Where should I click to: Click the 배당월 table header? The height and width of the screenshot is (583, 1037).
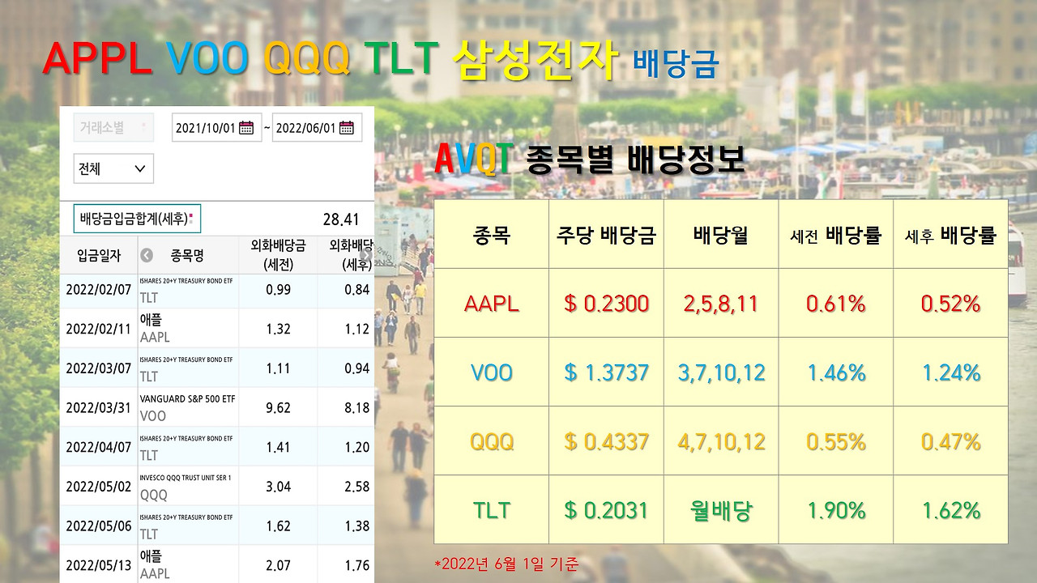pos(721,235)
